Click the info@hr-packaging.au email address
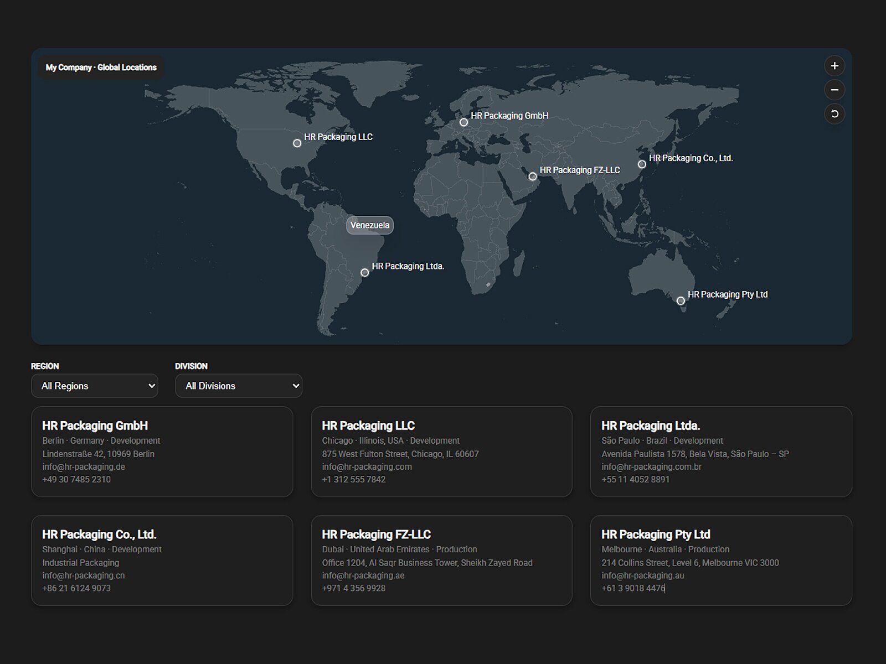The height and width of the screenshot is (664, 886). tap(643, 575)
